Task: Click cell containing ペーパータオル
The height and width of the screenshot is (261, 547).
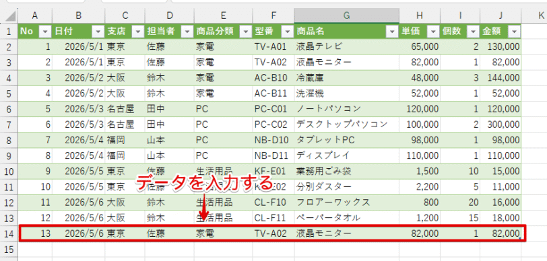Action: point(347,218)
